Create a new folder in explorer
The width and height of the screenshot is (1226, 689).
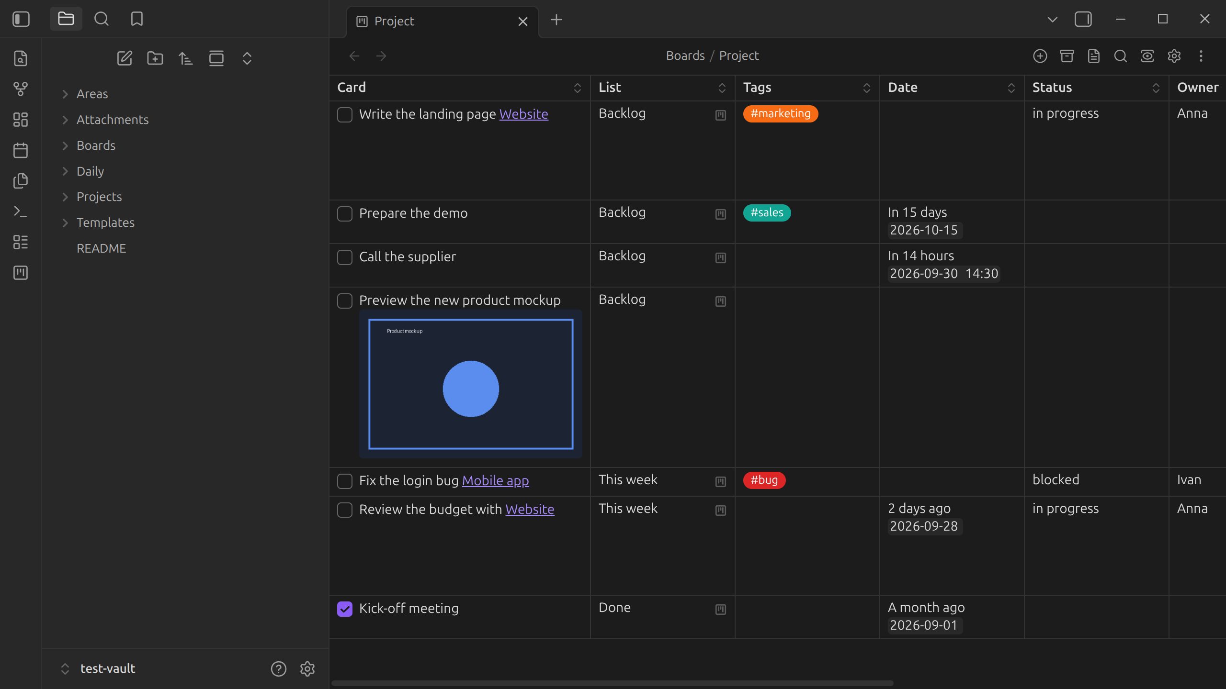coord(155,58)
